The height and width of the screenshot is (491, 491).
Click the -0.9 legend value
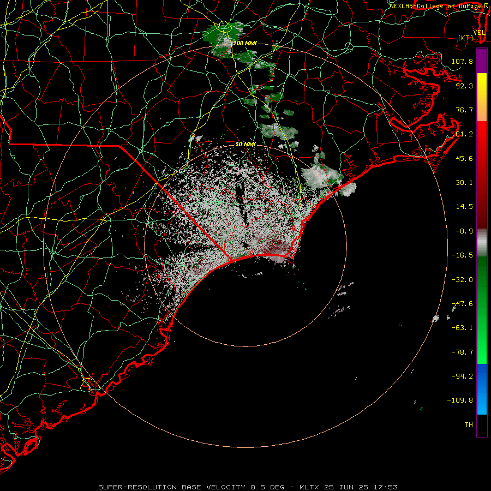(464, 231)
